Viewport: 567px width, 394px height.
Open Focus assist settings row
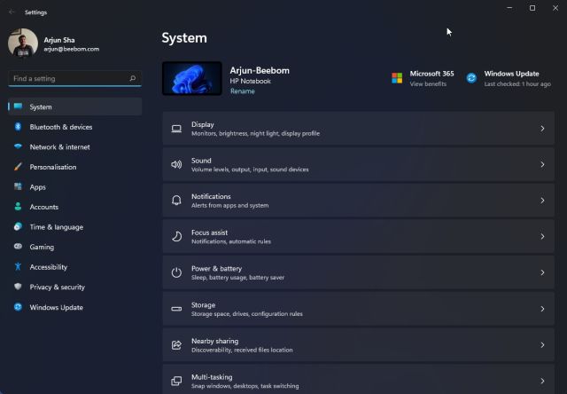(358, 236)
